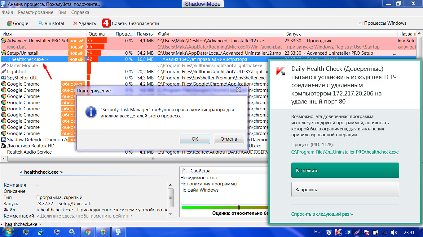This screenshot has width=423, height=237.
Task: Click the Kaspersky icon in the system tray
Action: [338, 232]
